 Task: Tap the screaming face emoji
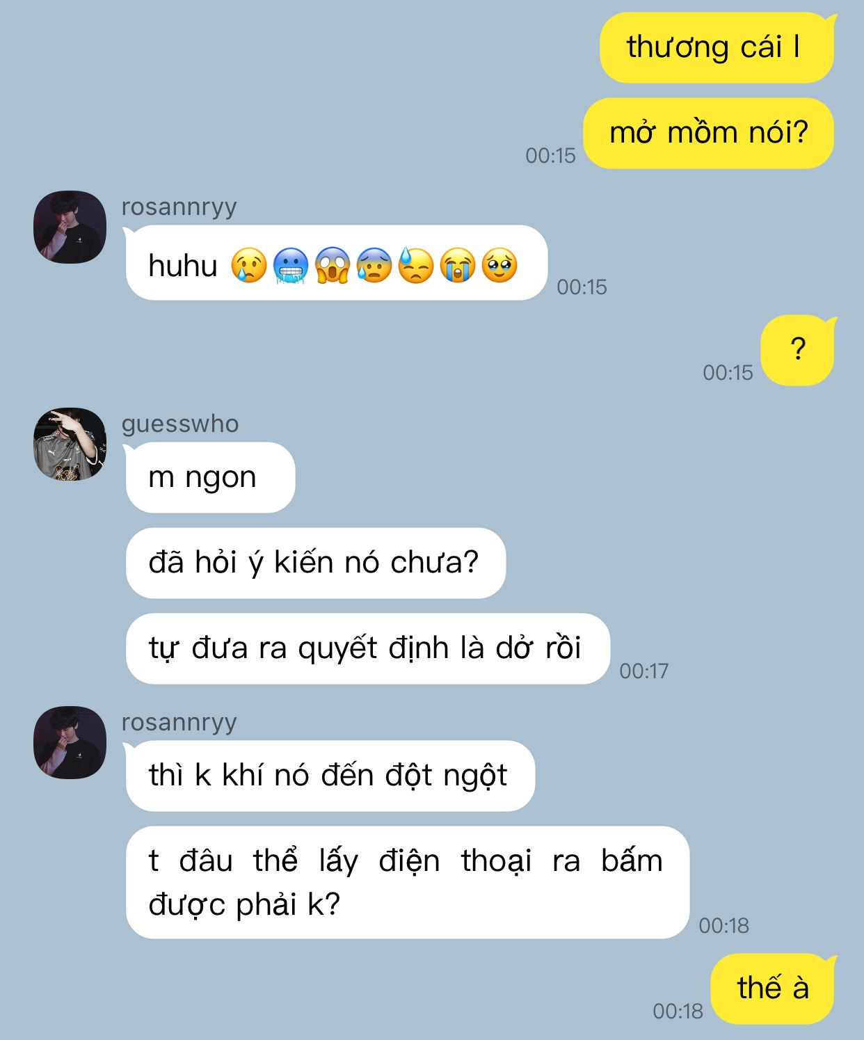(x=333, y=265)
